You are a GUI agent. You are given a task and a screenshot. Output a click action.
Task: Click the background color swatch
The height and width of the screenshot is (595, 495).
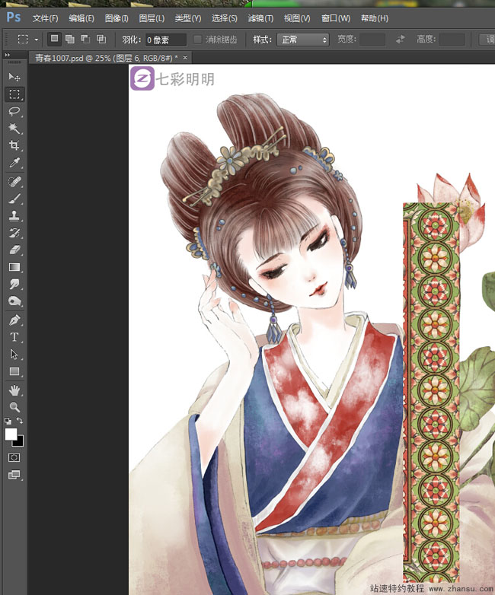tap(19, 442)
